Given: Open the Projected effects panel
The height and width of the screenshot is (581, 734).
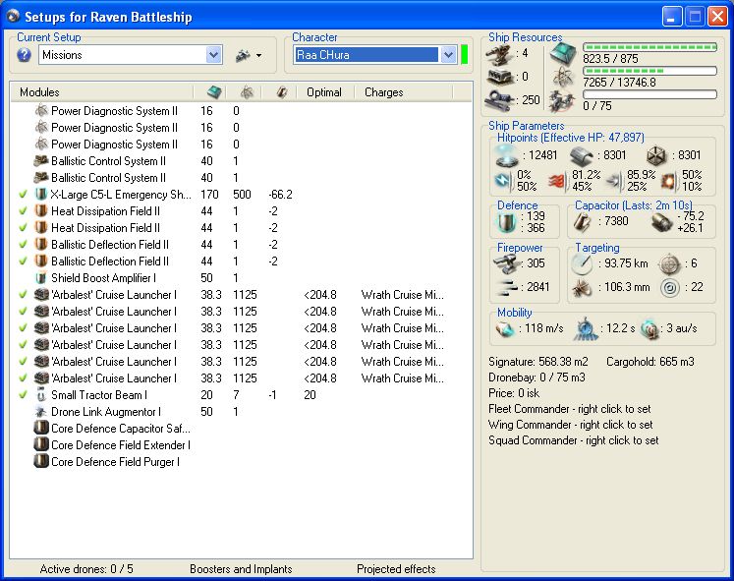Looking at the screenshot, I should click(396, 569).
